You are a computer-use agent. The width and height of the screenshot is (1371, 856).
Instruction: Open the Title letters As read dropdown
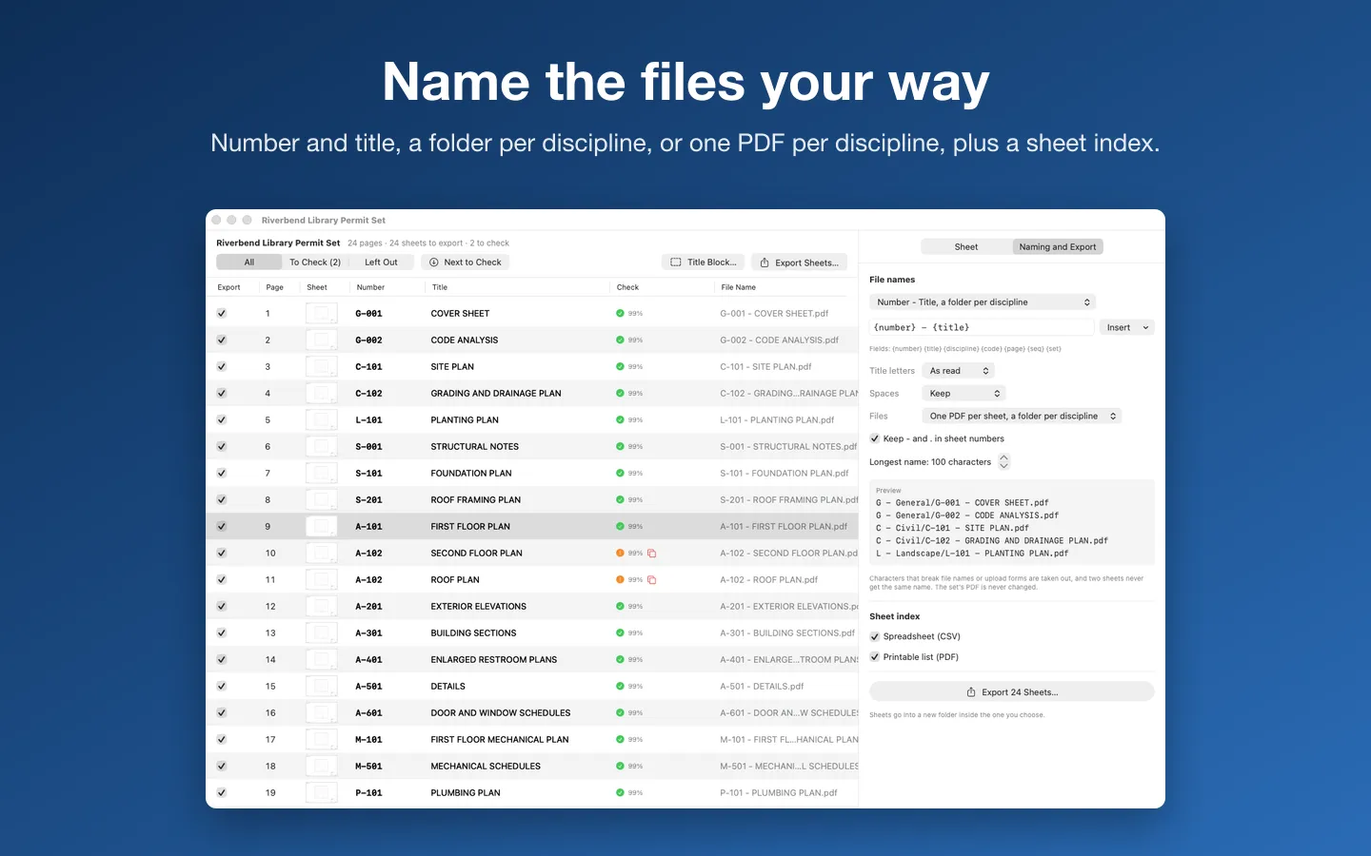pyautogui.click(x=958, y=371)
